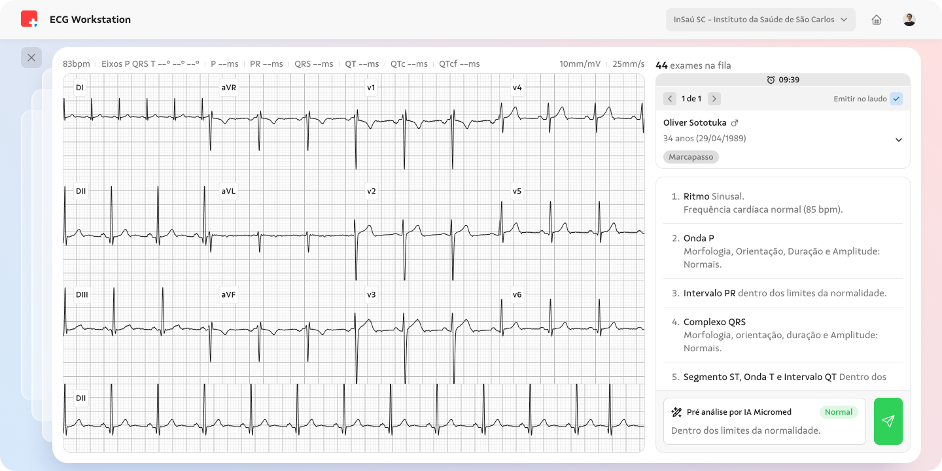Go to the previous exam arrow
The image size is (942, 471).
coord(670,99)
